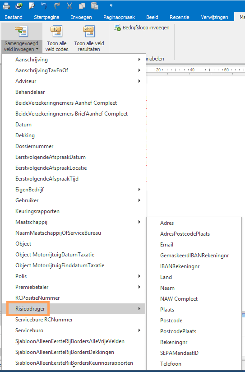The height and width of the screenshot is (372, 245).
Task: Select EerstvolgendeAfspraakTijd
Action: click(x=74, y=179)
